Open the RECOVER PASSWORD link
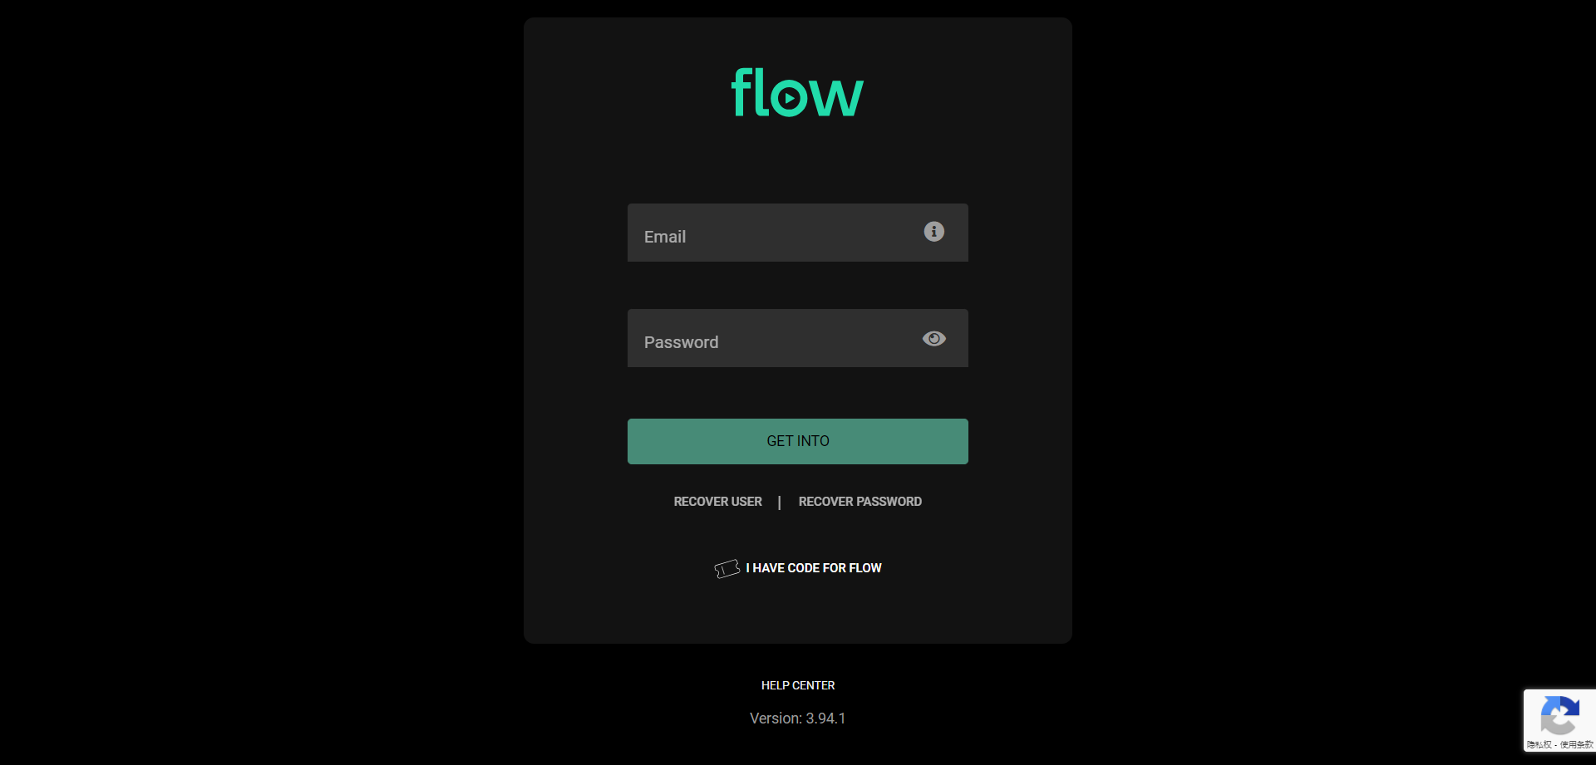The width and height of the screenshot is (1596, 765). 860,502
